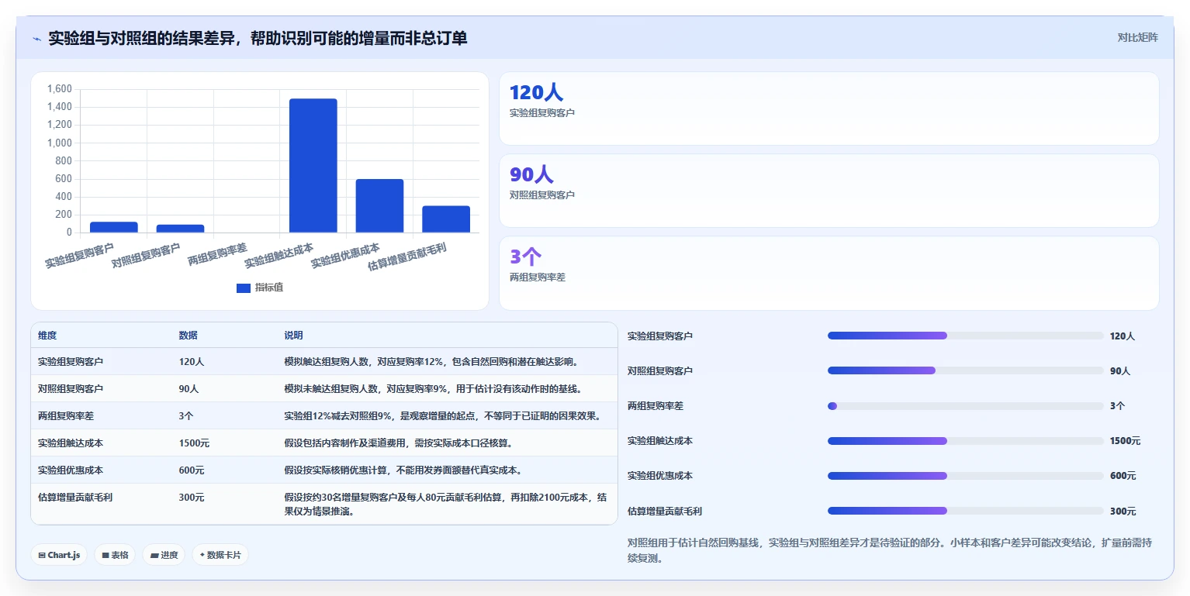Click the footnote text starting 对照组用于估计
The width and height of the screenshot is (1190, 596).
point(889,550)
